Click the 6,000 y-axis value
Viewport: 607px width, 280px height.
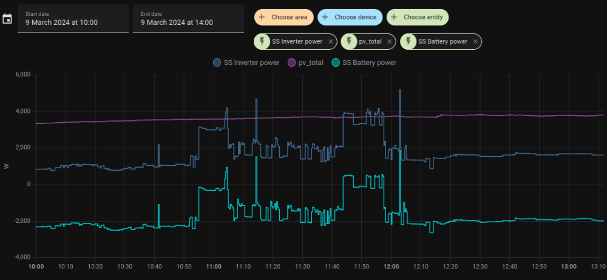pos(24,75)
